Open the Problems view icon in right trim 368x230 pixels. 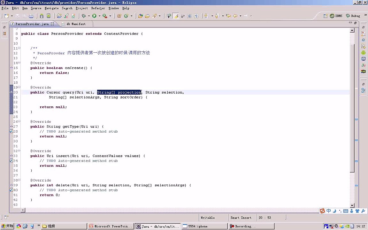pos(363,34)
